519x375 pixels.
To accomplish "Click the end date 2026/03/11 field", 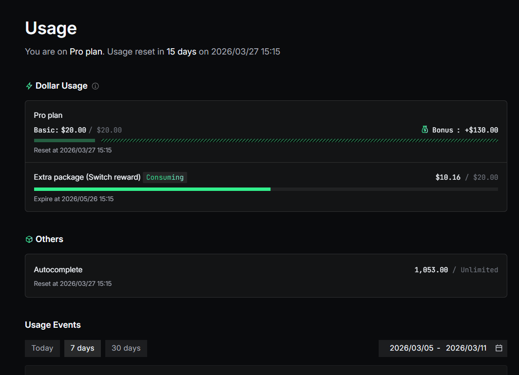I will (466, 348).
